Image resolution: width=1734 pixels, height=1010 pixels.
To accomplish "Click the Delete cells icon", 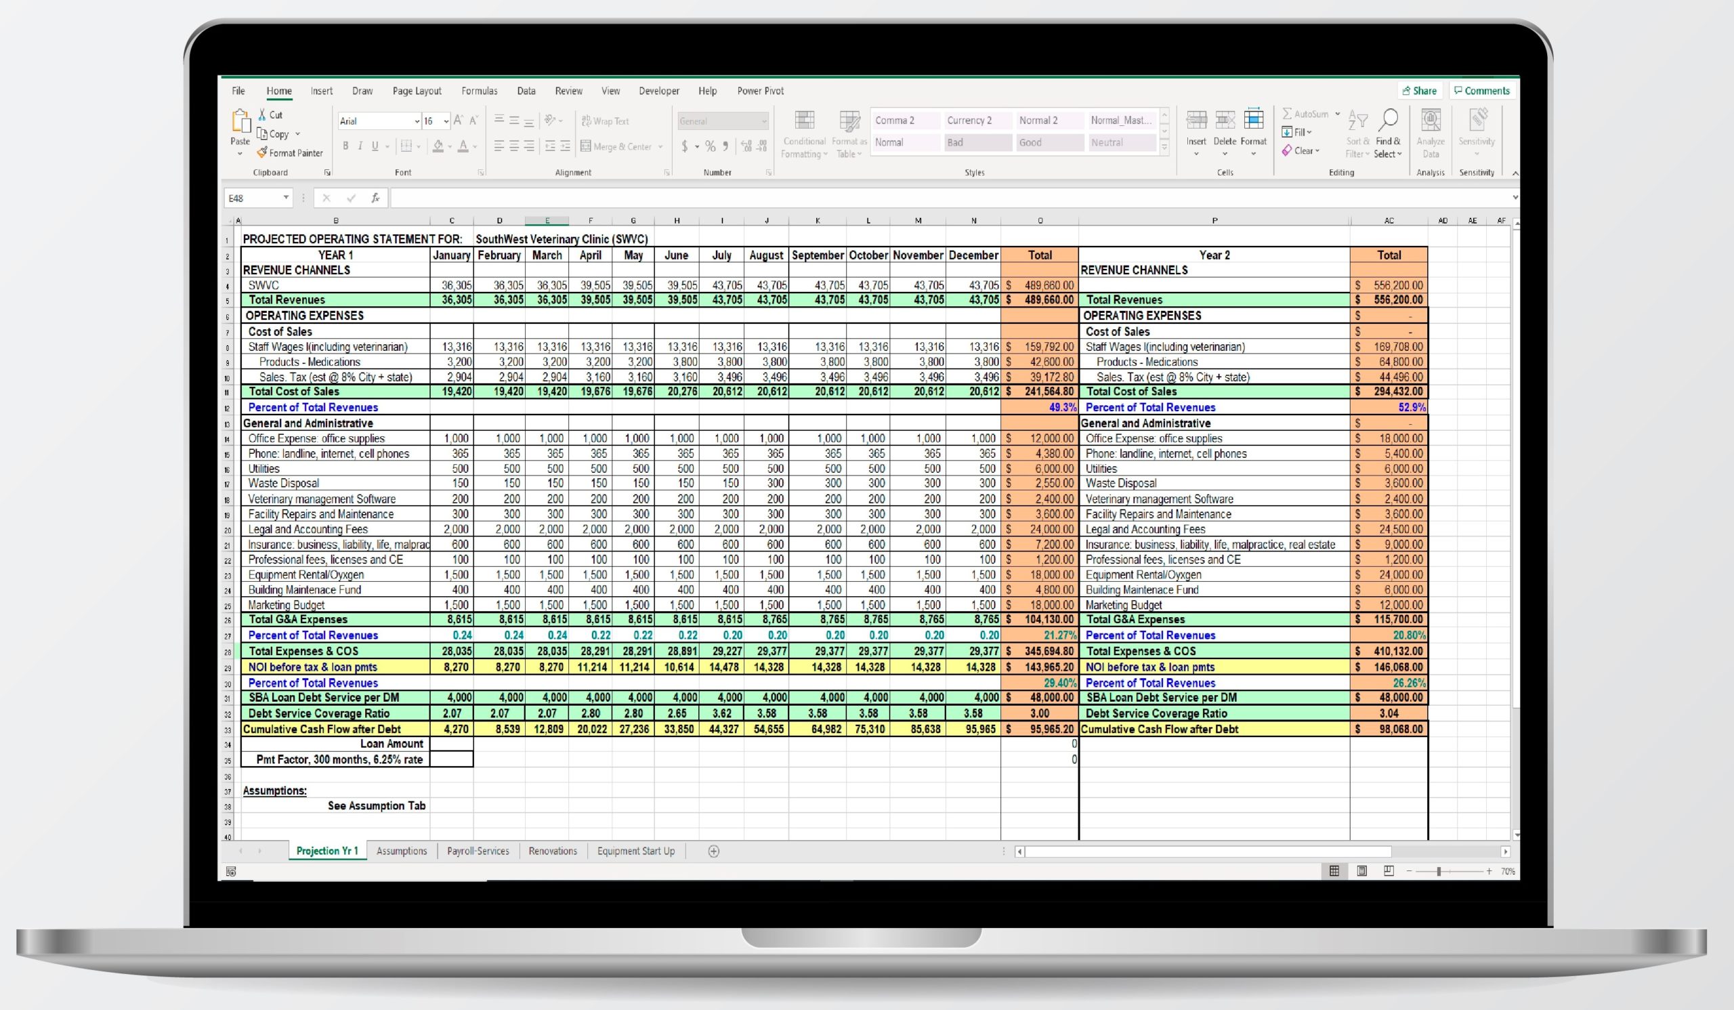I will coord(1225,121).
